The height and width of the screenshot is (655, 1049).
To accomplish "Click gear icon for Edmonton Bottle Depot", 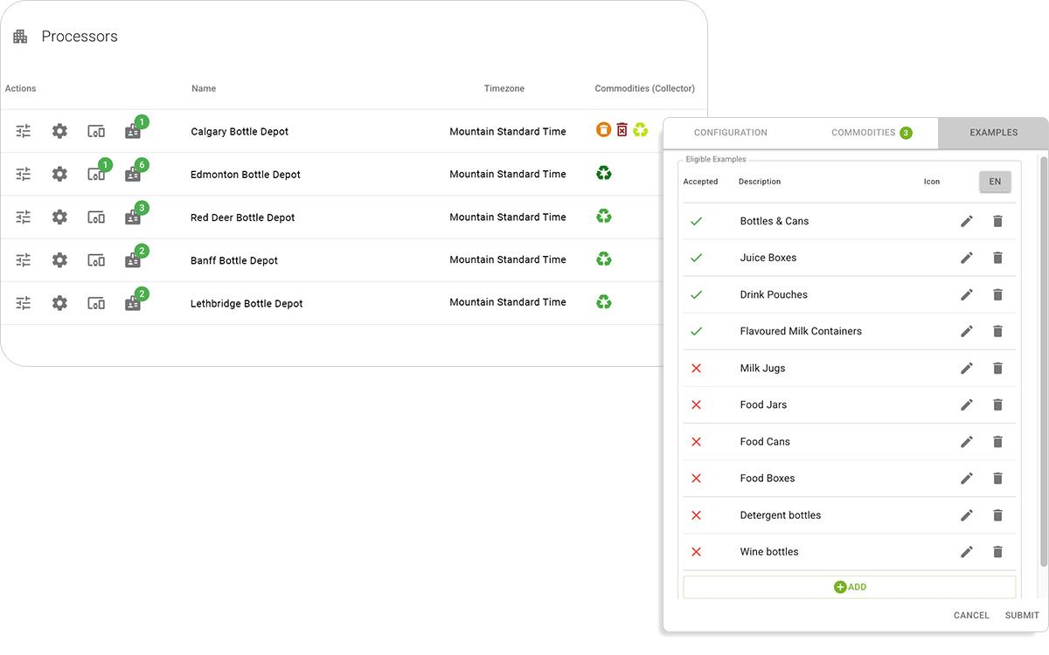I will pos(59,174).
